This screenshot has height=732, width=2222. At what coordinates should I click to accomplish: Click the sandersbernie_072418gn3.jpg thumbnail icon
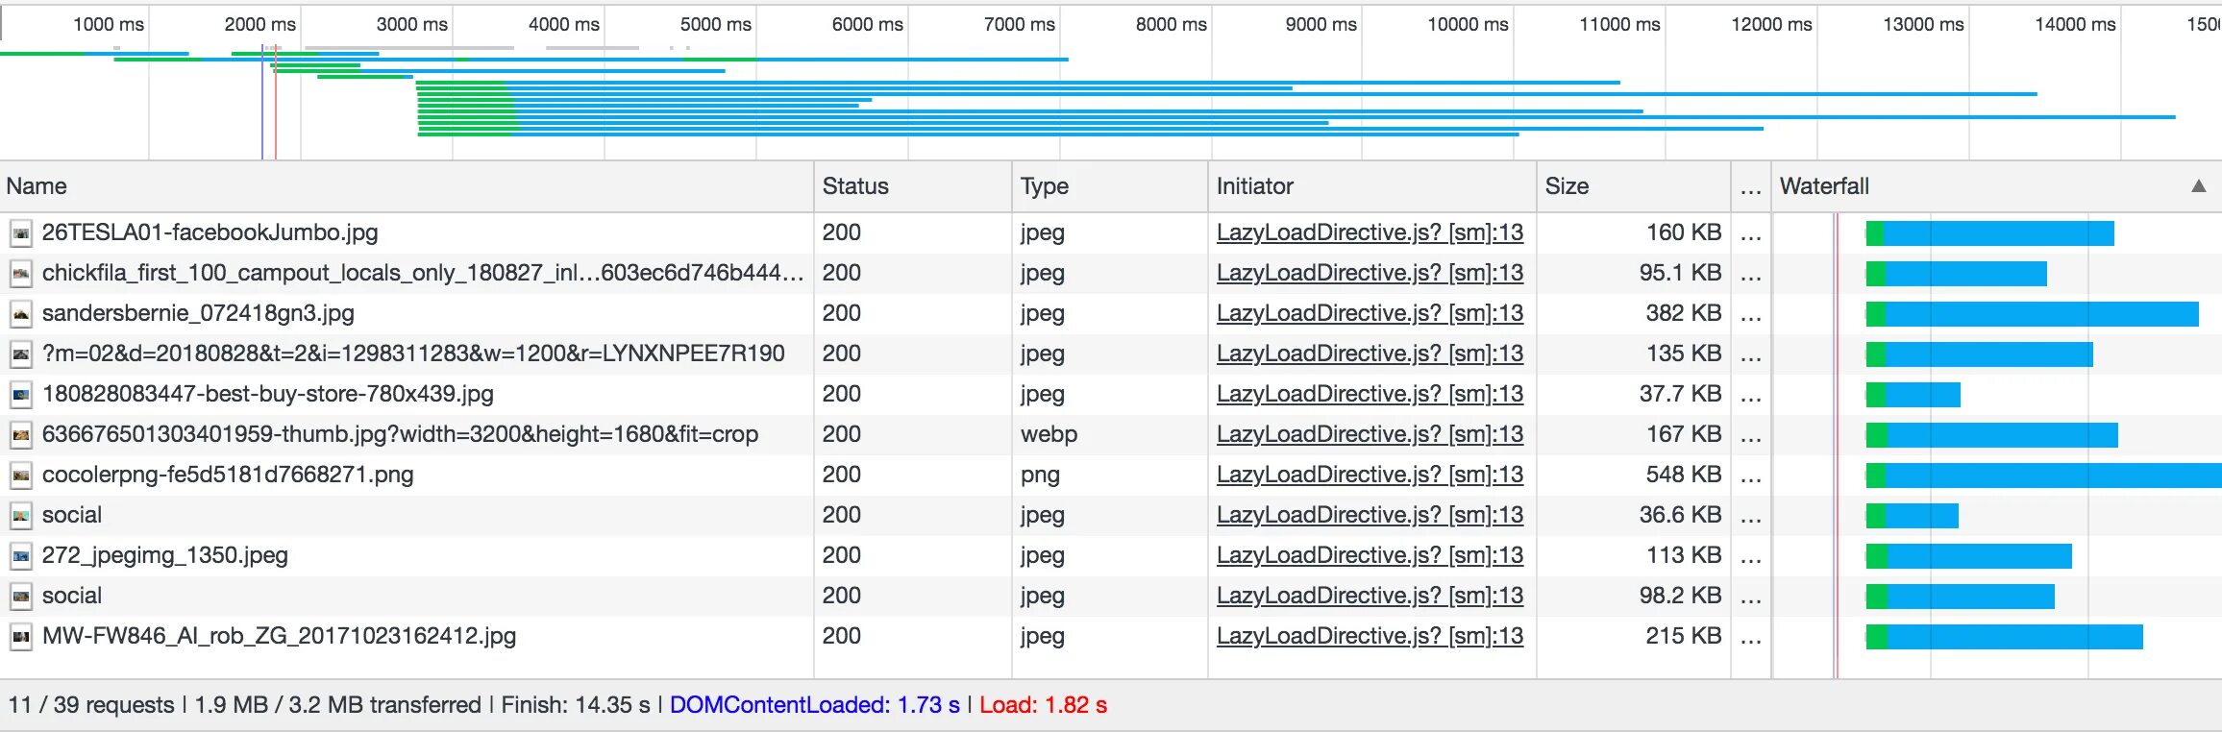pos(21,313)
